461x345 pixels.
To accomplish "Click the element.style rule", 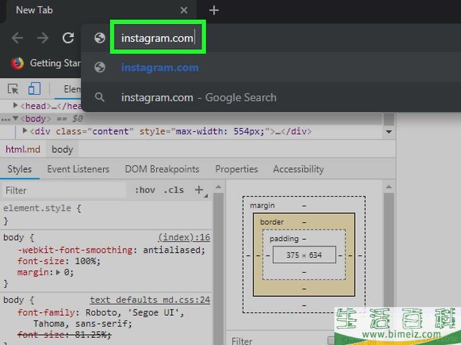I will pos(42,209).
